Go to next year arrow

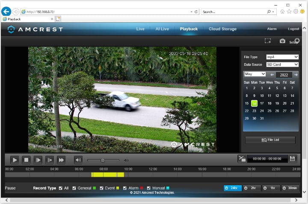point(296,75)
